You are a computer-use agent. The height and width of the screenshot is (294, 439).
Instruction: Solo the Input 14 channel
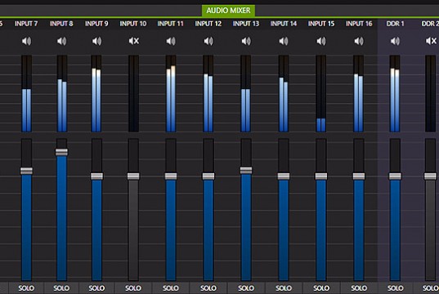tap(284, 288)
